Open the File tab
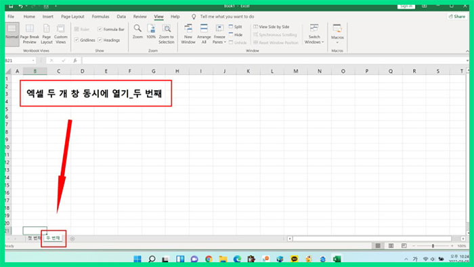Screen dimensions: 474x267 tap(11, 17)
